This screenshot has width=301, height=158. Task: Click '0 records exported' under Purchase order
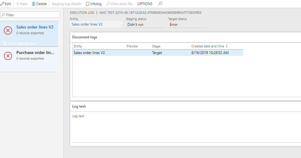[30, 58]
